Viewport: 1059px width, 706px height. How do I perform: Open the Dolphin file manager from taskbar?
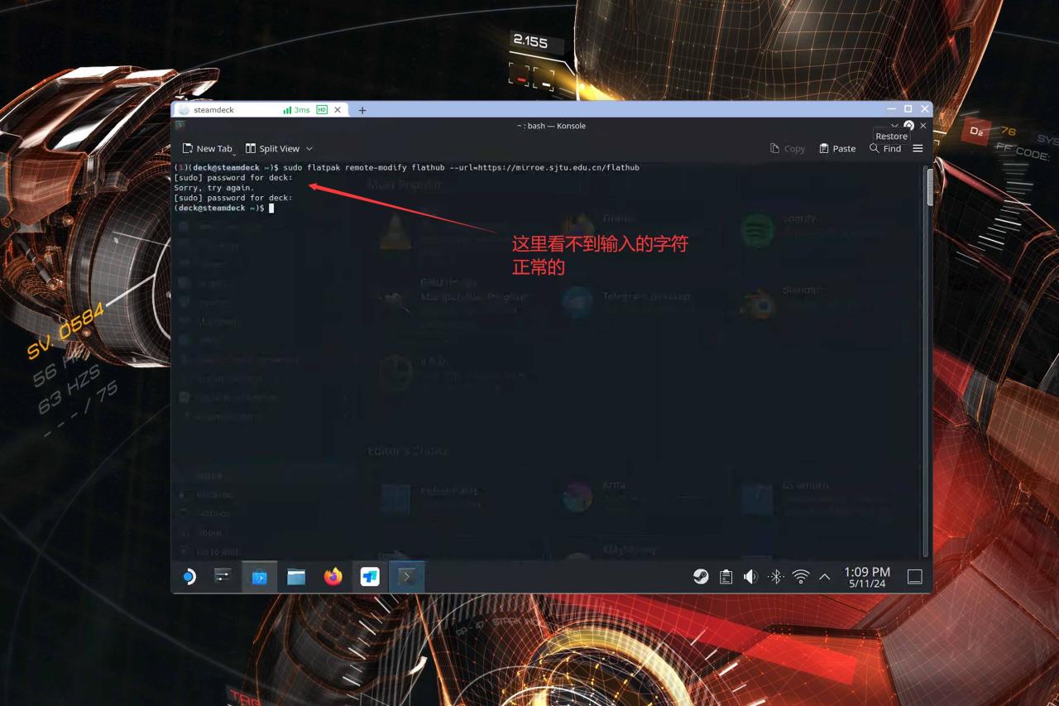tap(296, 577)
